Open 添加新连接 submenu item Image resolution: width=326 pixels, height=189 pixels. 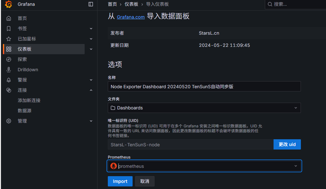coord(29,100)
